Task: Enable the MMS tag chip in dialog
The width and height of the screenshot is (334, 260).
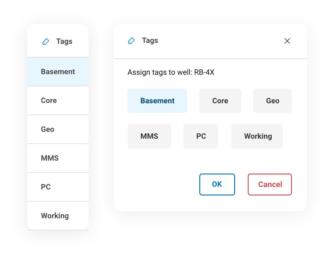Action: (x=149, y=136)
